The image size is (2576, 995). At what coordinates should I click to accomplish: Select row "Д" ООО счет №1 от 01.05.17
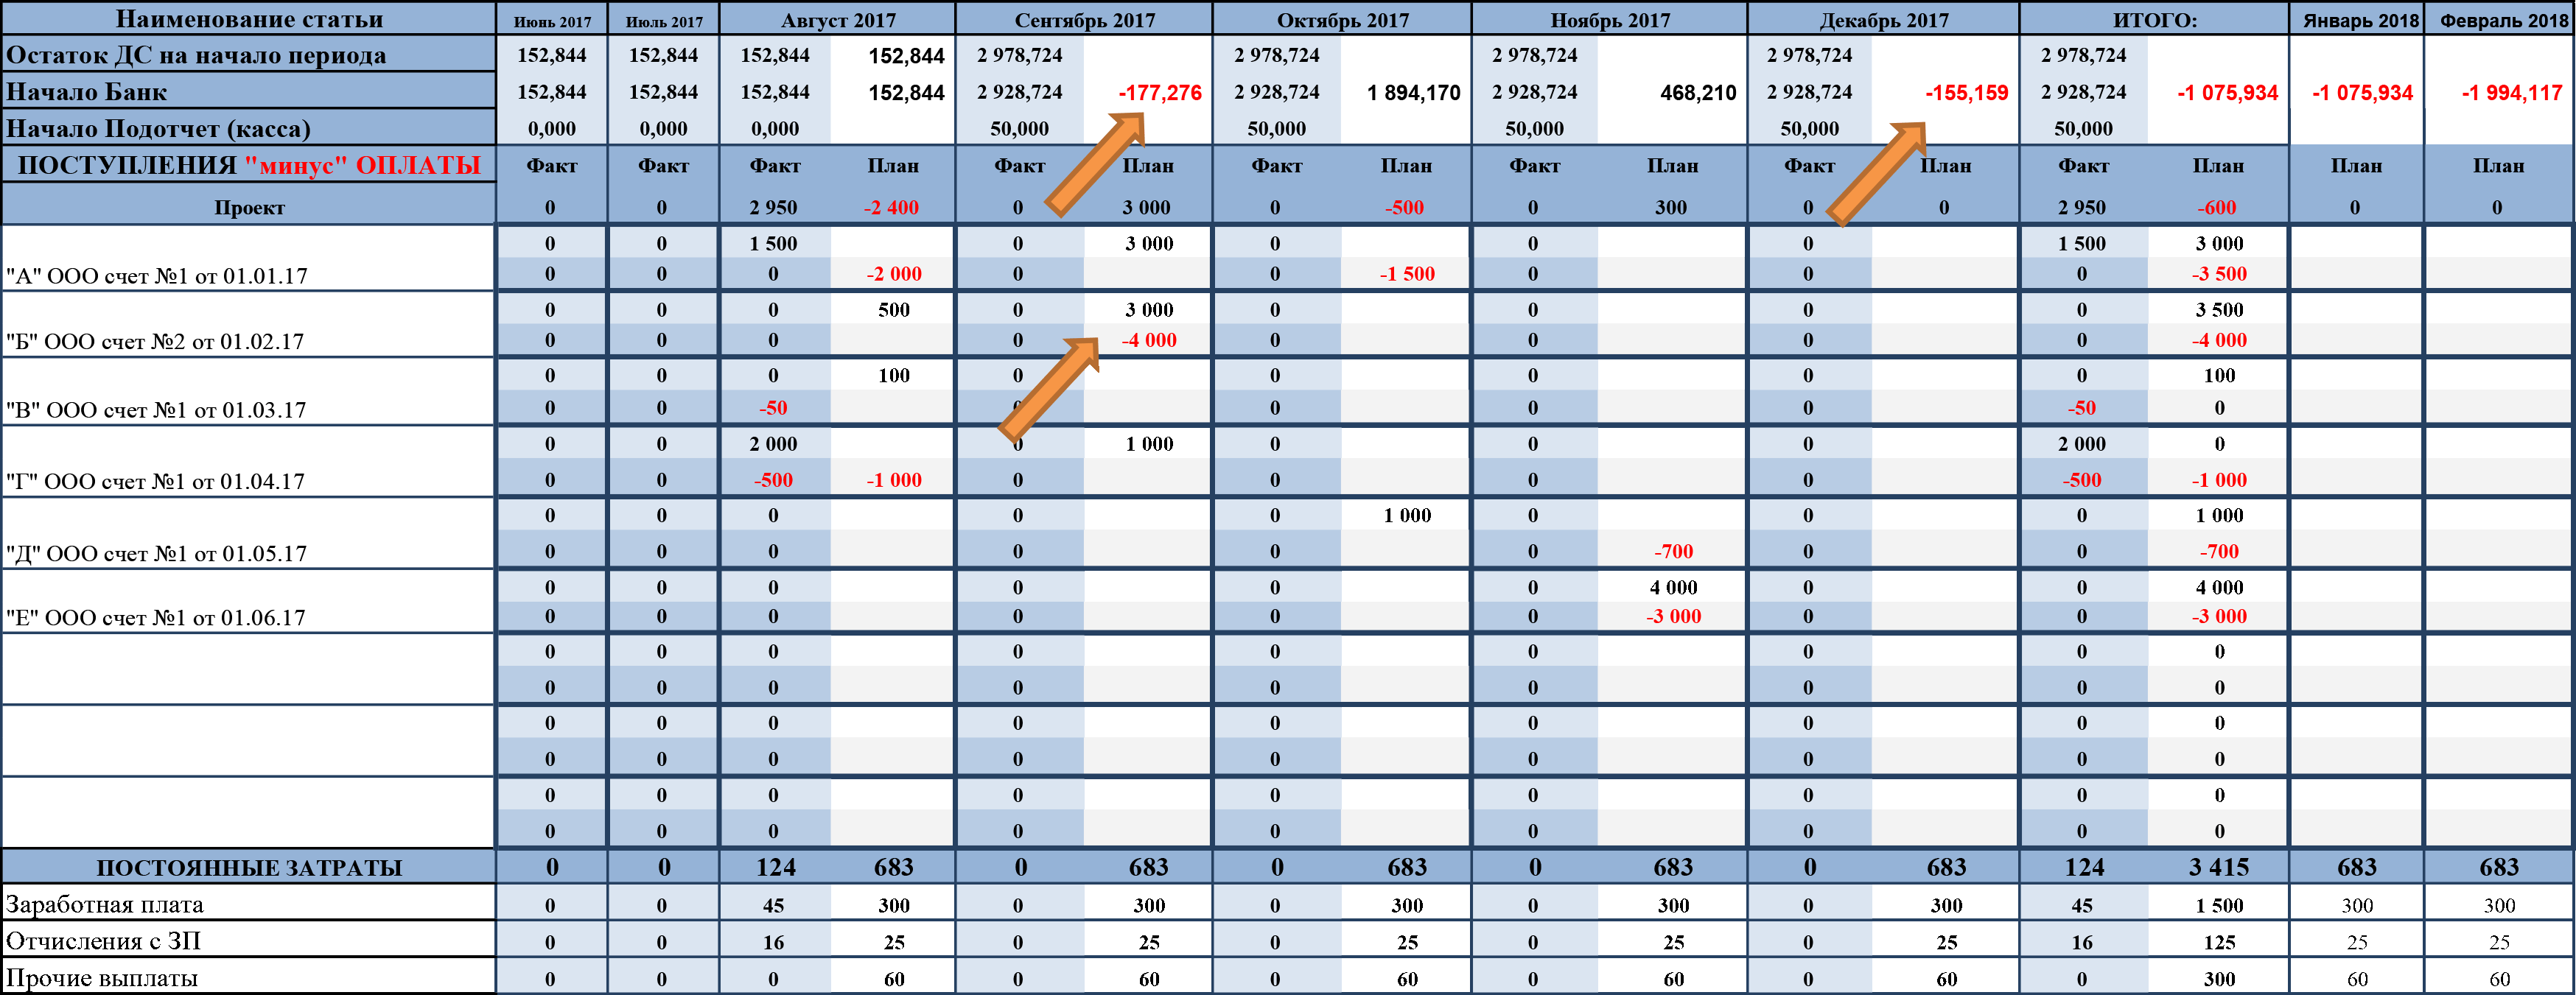248,534
